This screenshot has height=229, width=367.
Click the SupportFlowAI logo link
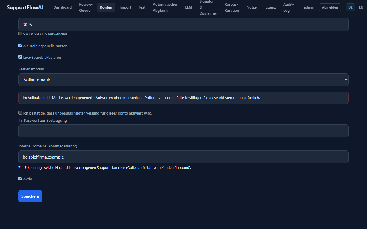[x=25, y=7]
